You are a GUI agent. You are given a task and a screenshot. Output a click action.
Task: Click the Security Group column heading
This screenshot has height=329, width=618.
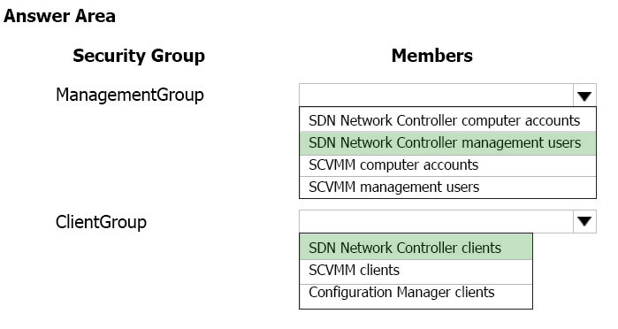pos(139,56)
